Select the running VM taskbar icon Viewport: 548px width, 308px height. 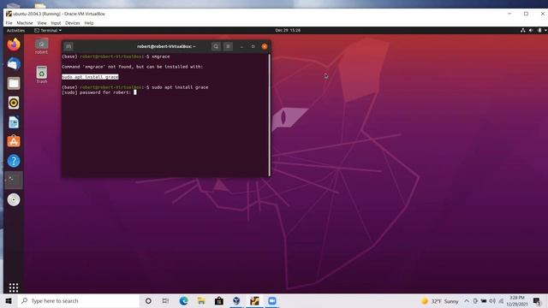tap(254, 300)
